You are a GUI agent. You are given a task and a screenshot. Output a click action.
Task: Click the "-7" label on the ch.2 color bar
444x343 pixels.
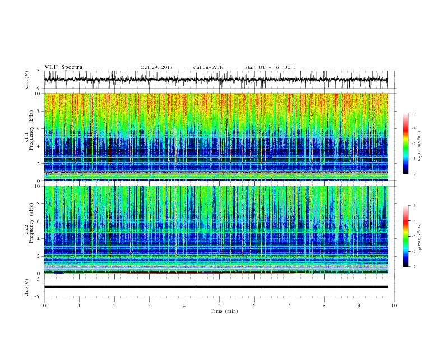[414, 267]
